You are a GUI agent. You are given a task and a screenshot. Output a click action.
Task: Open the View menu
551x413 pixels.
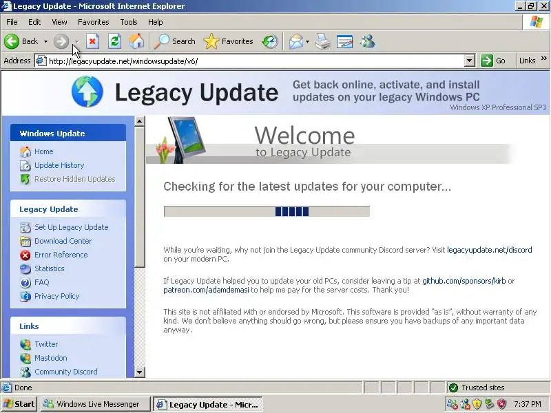(59, 22)
